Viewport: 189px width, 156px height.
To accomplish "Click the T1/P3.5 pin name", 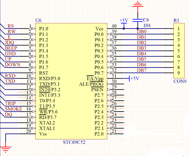I will tap(47, 106).
